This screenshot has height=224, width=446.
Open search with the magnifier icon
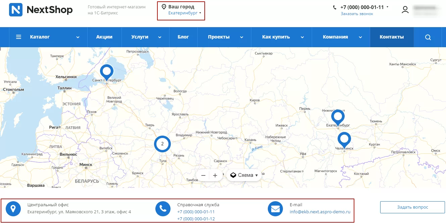[428, 37]
